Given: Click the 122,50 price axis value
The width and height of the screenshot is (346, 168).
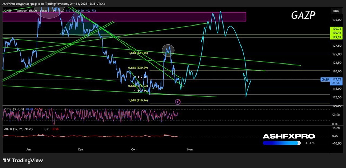Looking at the screenshot, I should [x=336, y=63].
